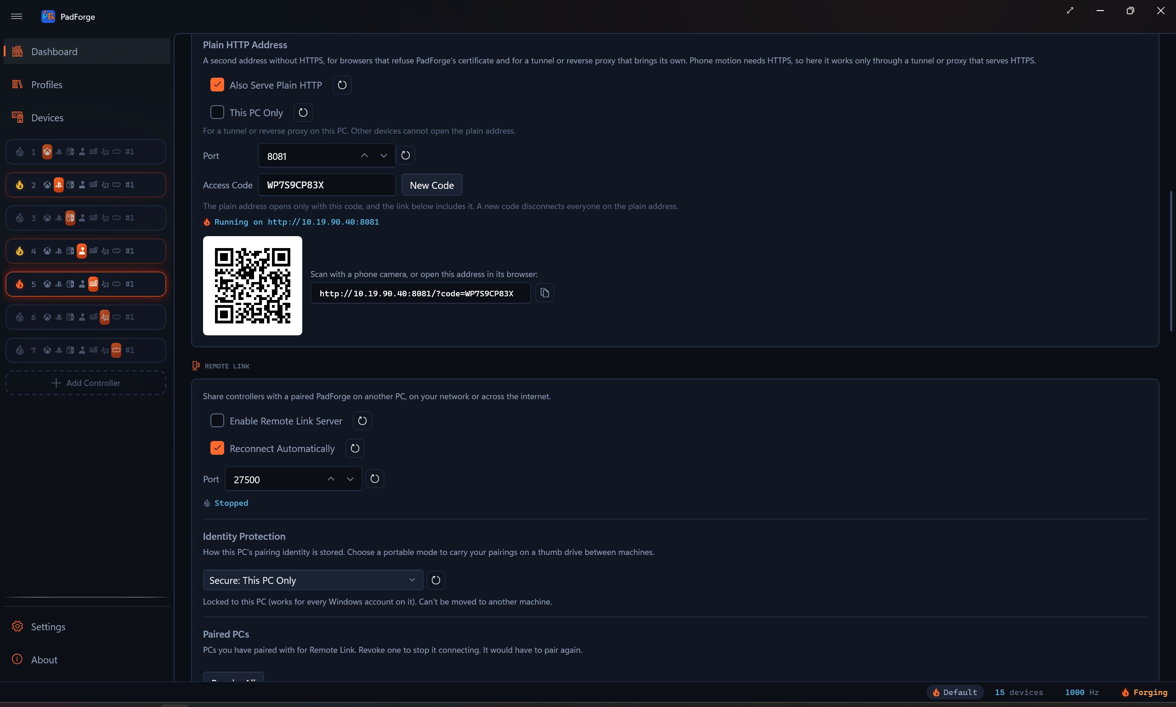The image size is (1176, 707).
Task: Uncheck Also Serve Plain HTTP
Action: coord(217,85)
